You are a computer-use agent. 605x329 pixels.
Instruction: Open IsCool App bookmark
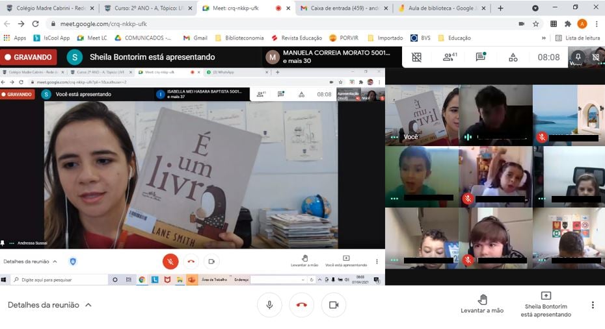coord(51,38)
